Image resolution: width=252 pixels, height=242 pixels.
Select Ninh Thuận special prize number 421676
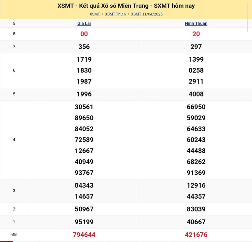tap(196, 235)
